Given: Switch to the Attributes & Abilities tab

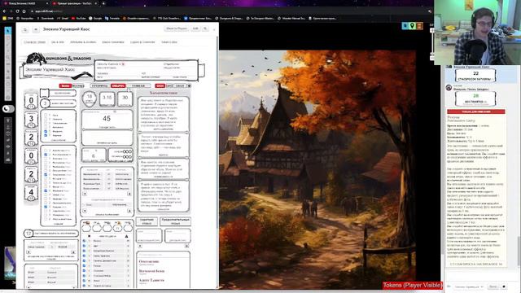Looking at the screenshot, I should pyautogui.click(x=83, y=42).
